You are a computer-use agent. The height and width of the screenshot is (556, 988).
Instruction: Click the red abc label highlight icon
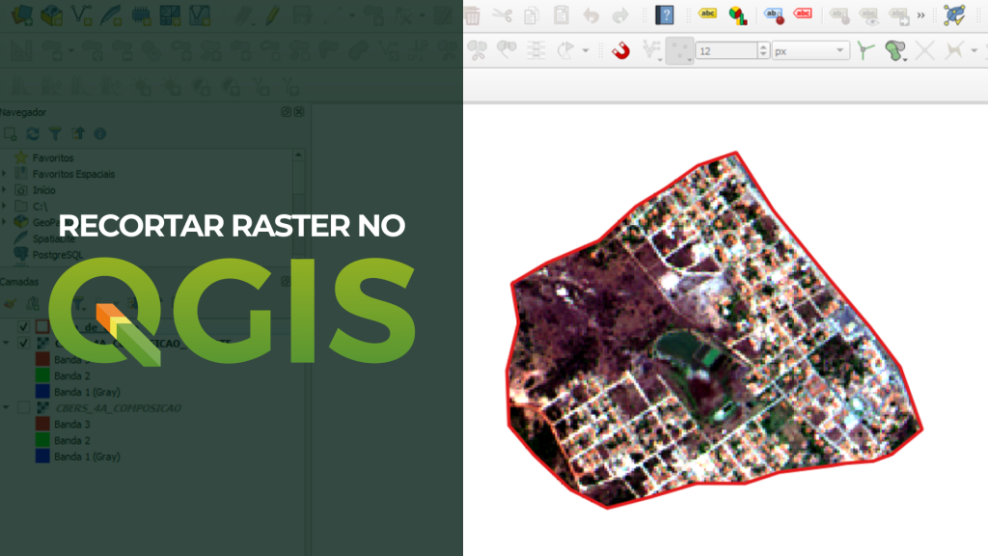(802, 14)
